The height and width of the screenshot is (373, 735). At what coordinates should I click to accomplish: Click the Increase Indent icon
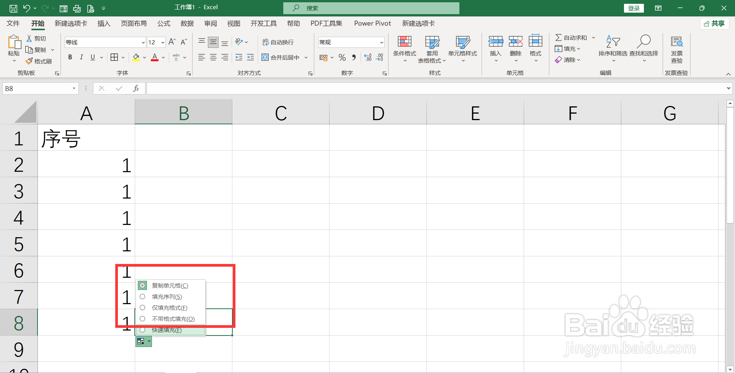click(x=250, y=57)
